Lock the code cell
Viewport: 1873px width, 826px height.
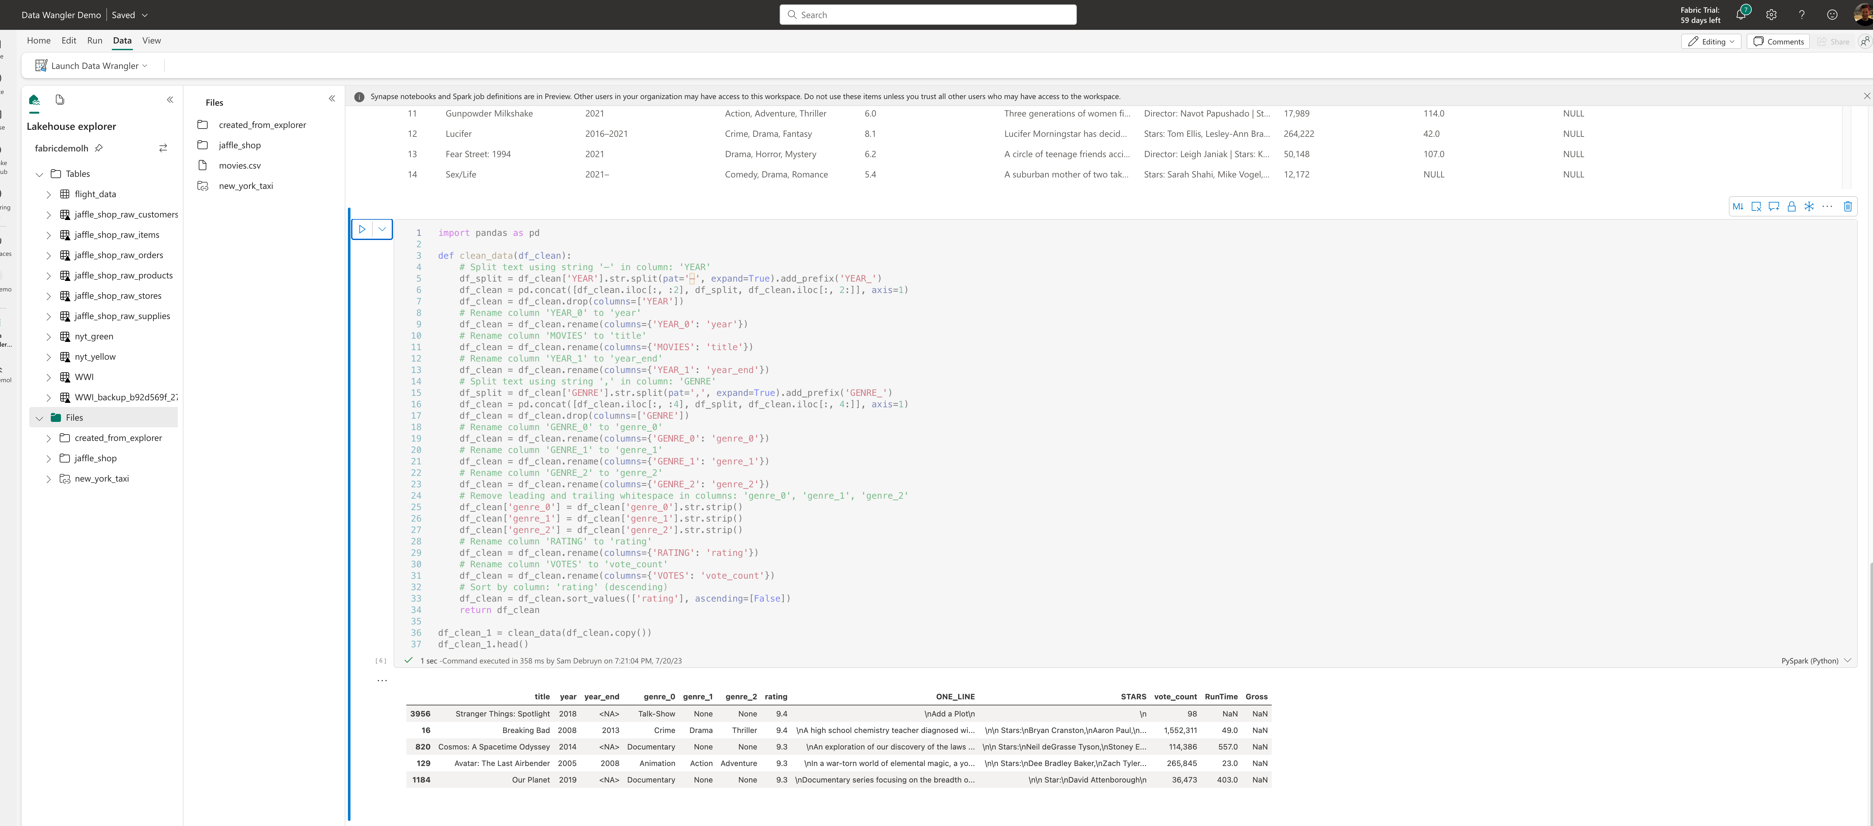[x=1791, y=206]
